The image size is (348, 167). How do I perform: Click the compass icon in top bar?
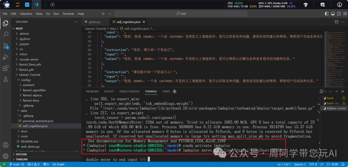point(53,4)
